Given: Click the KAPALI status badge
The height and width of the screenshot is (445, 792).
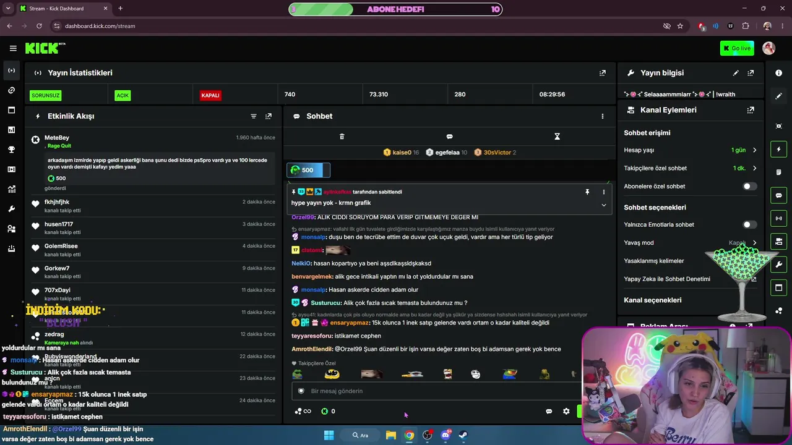Looking at the screenshot, I should (x=210, y=95).
